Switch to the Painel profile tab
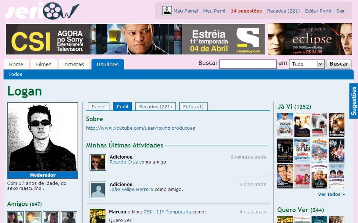Image resolution: width=358 pixels, height=223 pixels. tap(99, 106)
